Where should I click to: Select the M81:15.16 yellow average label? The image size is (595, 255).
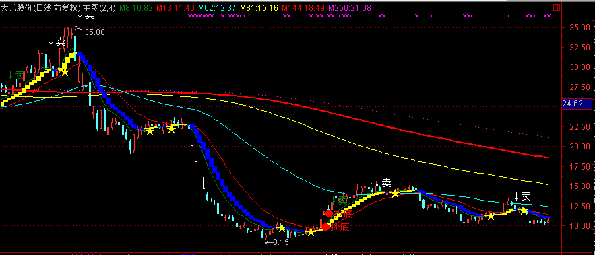pyautogui.click(x=259, y=7)
